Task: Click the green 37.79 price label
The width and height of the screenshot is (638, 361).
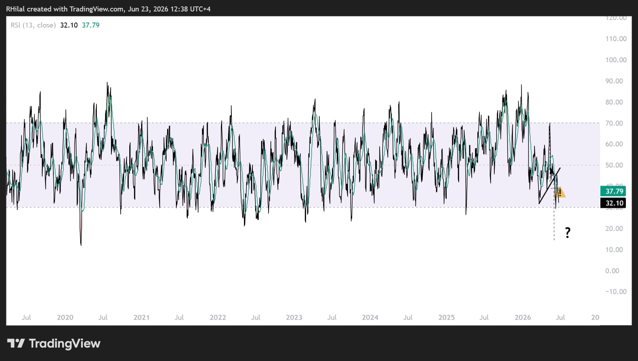Action: 613,191
